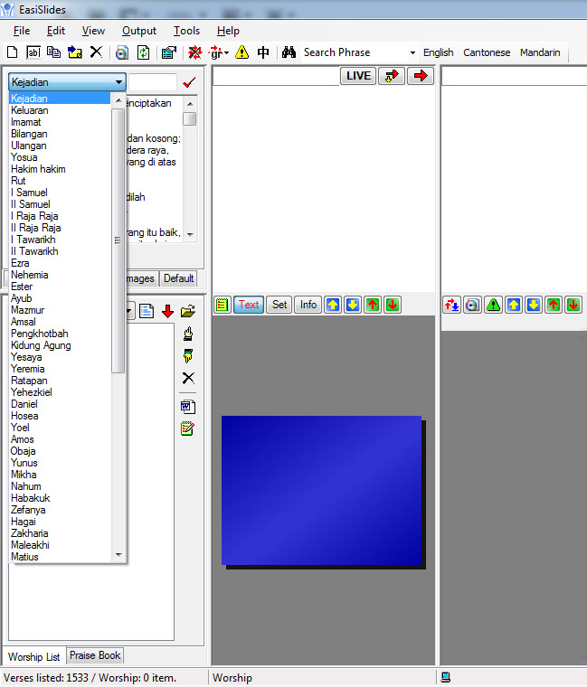Click the green warning triangle icon in the right panel

click(x=493, y=305)
